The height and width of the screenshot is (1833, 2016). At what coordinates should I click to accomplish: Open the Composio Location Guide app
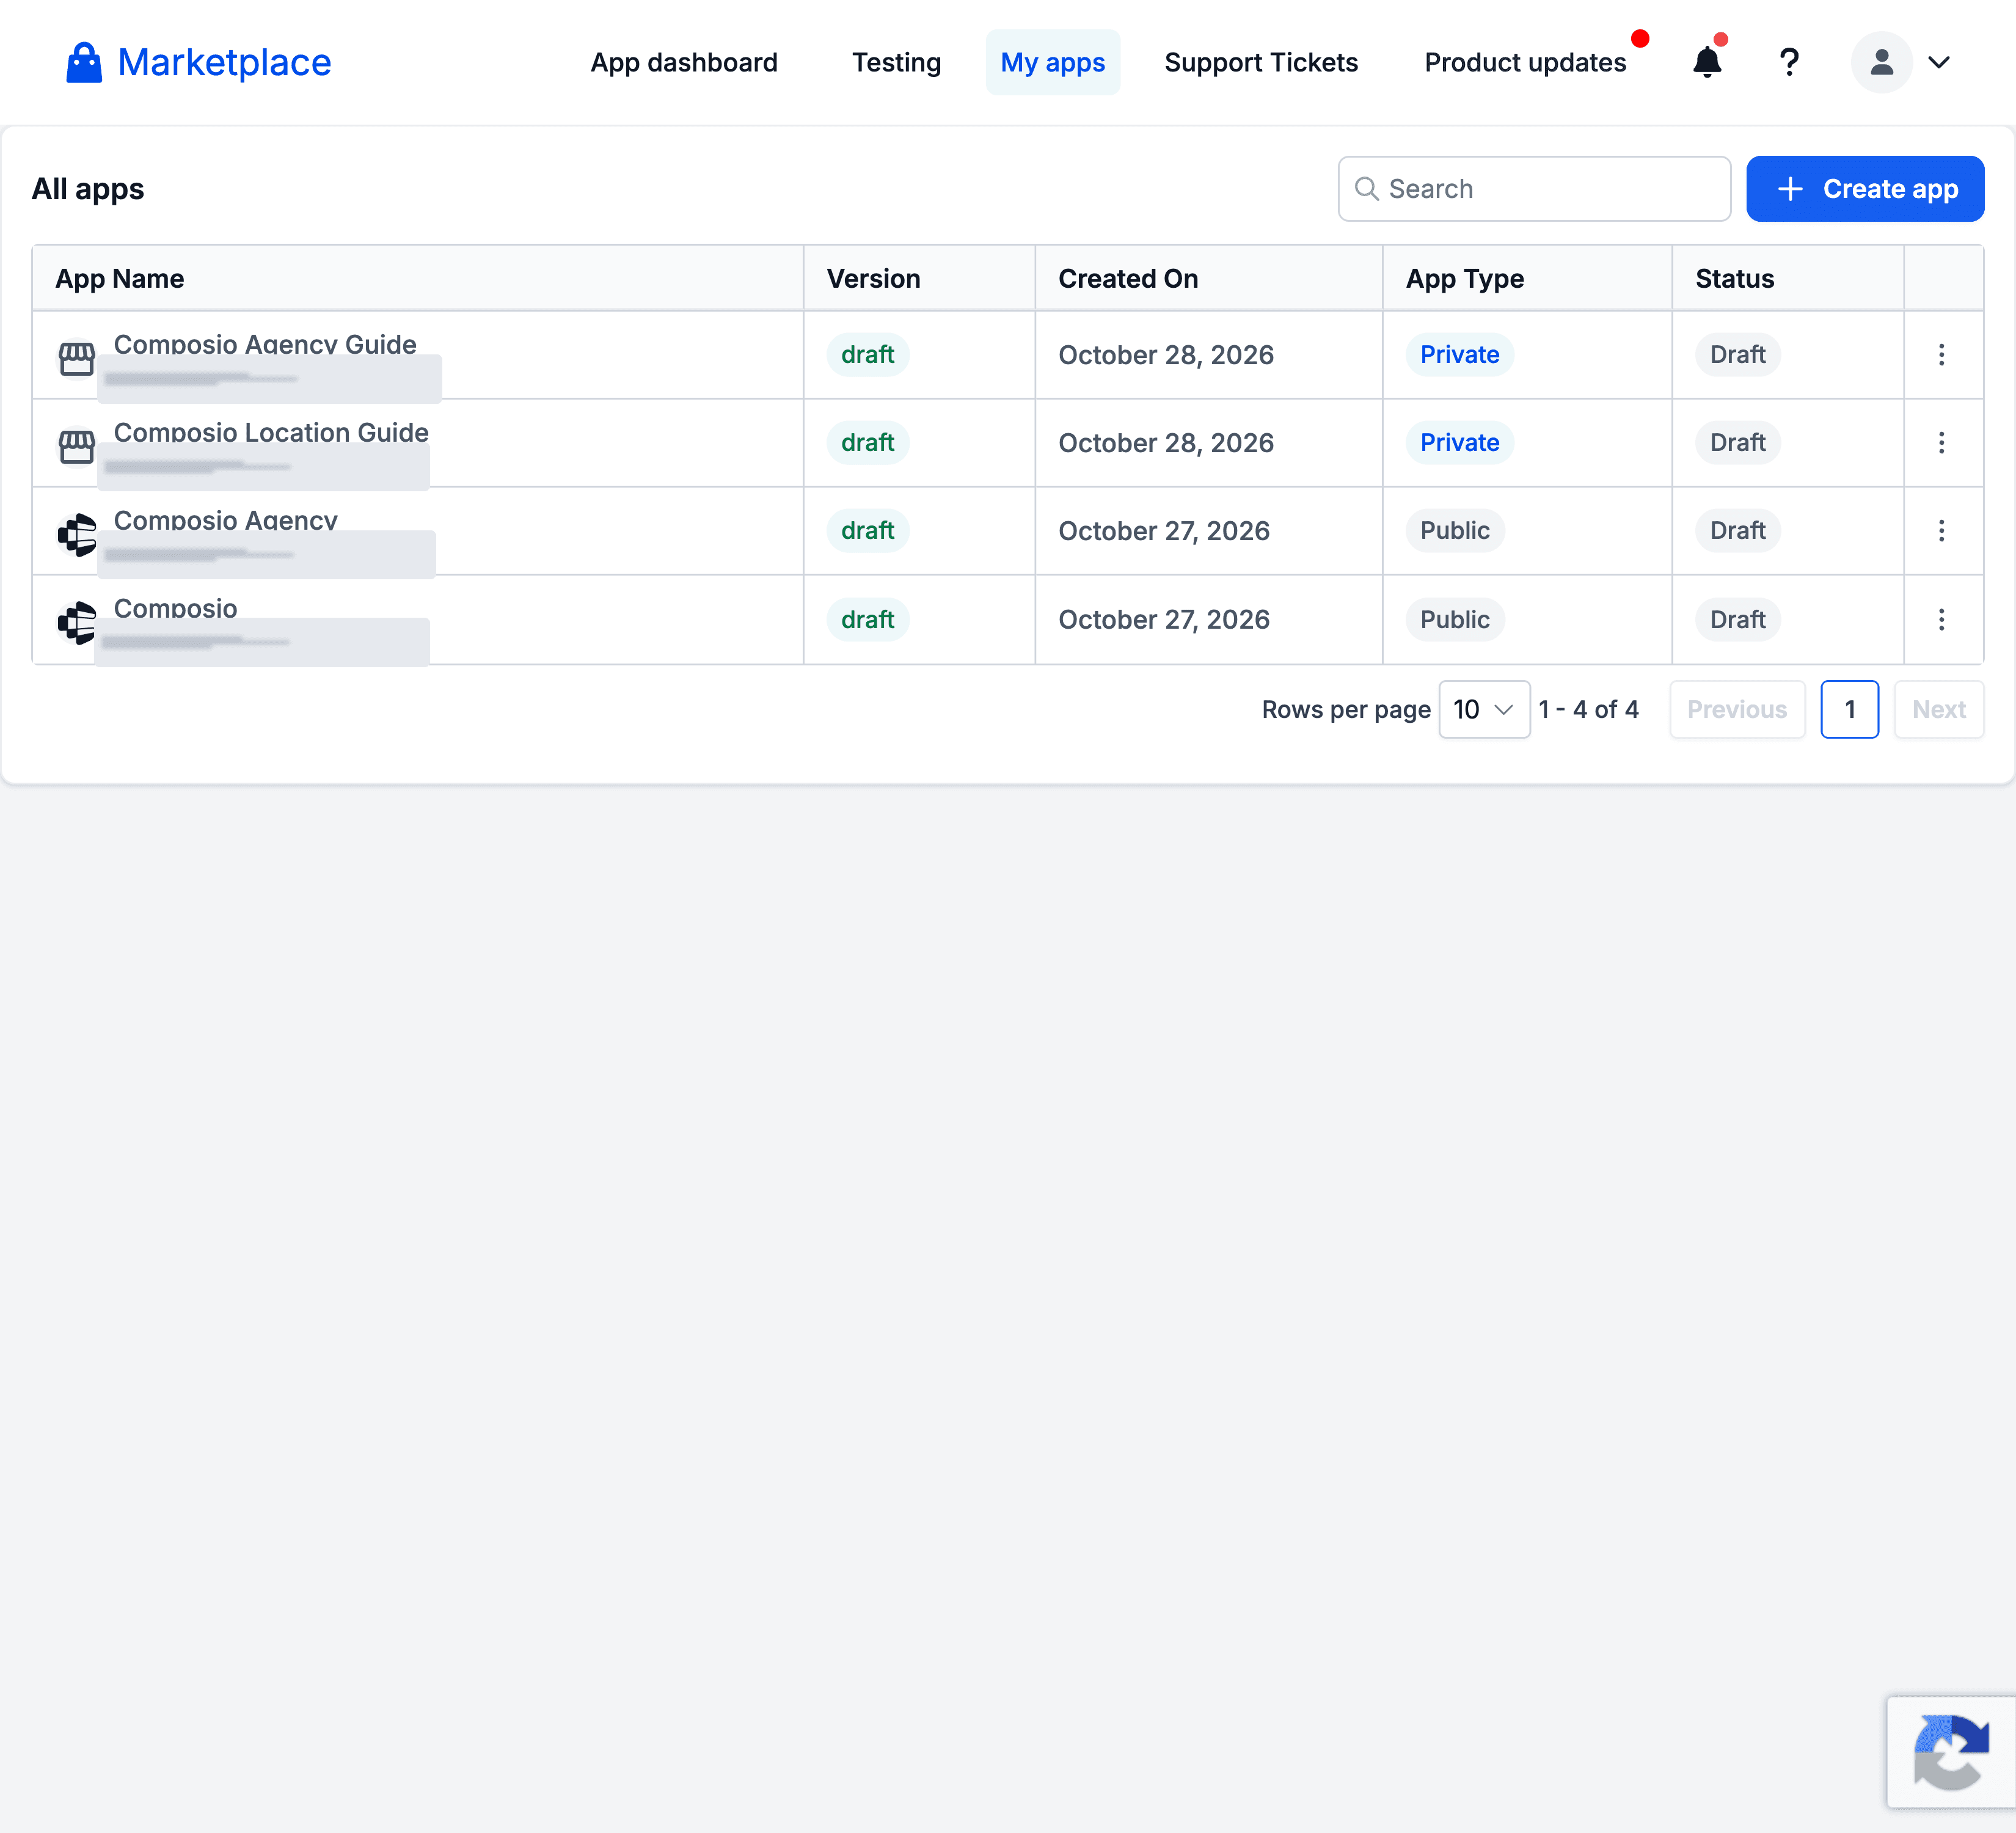pos(271,432)
